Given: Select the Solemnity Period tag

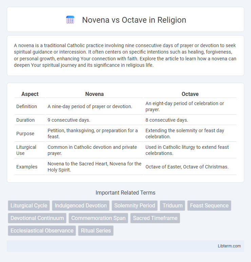Looking at the screenshot, I should pyautogui.click(x=135, y=205).
